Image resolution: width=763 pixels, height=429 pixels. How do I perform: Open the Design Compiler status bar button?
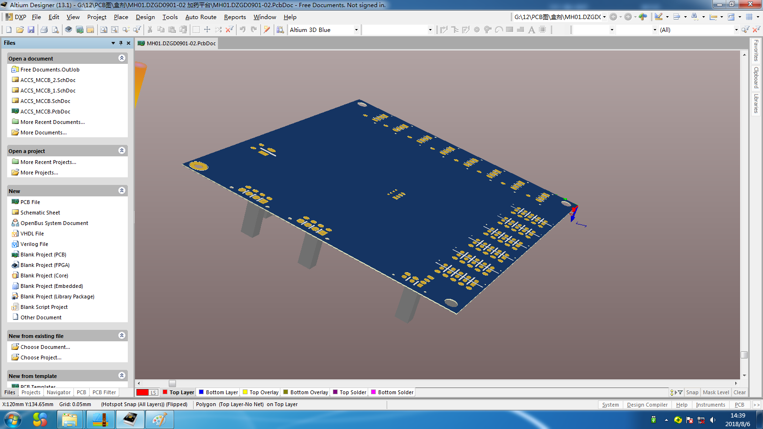[x=647, y=405]
